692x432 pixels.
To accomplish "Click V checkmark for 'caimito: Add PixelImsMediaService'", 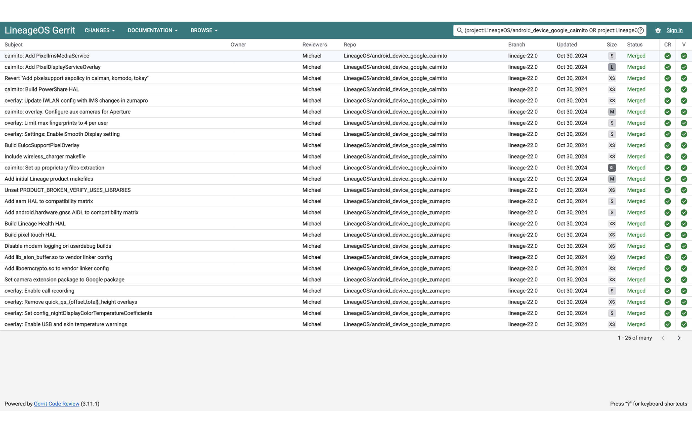I will (x=684, y=56).
